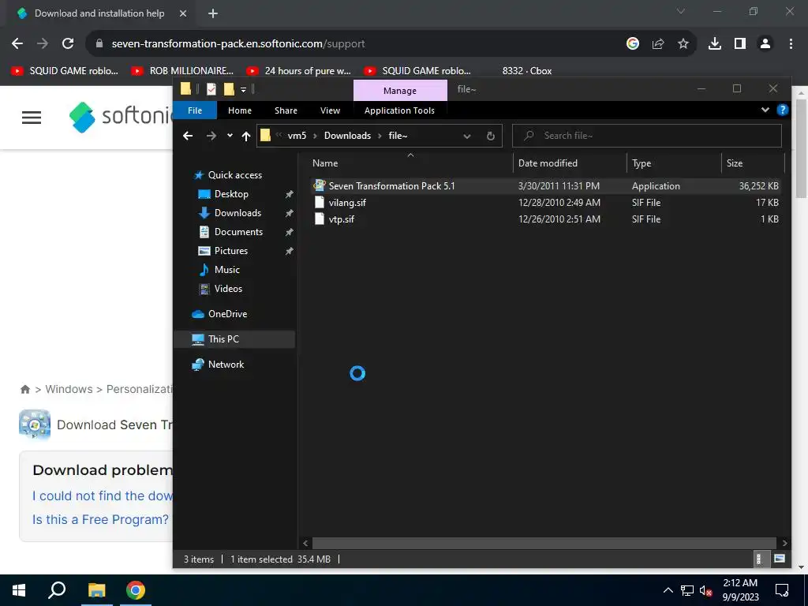Select This PC in navigation pane
Screen dimensions: 808x606
pyautogui.click(x=223, y=339)
